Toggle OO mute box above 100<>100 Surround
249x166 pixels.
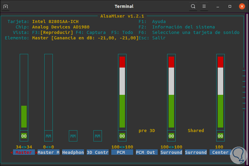coord(171,136)
